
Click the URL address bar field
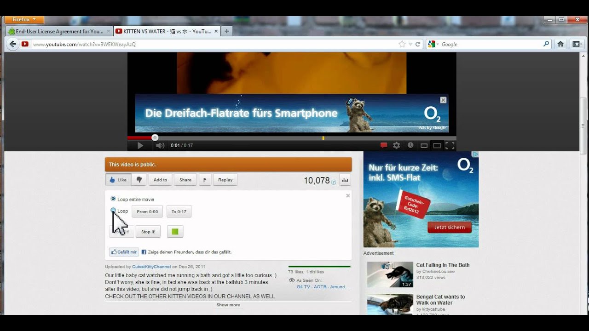tap(214, 44)
